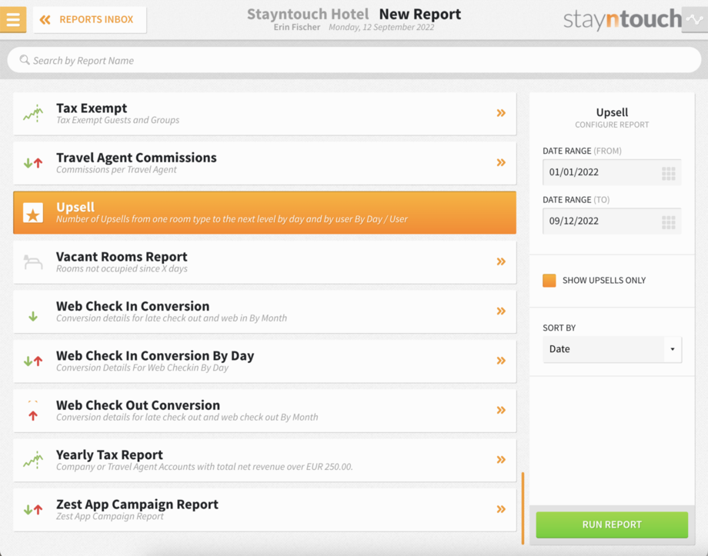Viewport: 708px width, 556px height.
Task: Click the Stayntouch Hotel name heading
Action: coord(308,14)
